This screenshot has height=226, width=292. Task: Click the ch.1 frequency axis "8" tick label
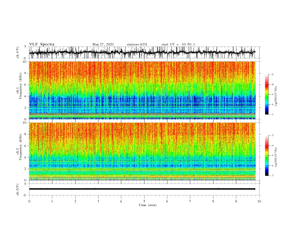point(26,73)
